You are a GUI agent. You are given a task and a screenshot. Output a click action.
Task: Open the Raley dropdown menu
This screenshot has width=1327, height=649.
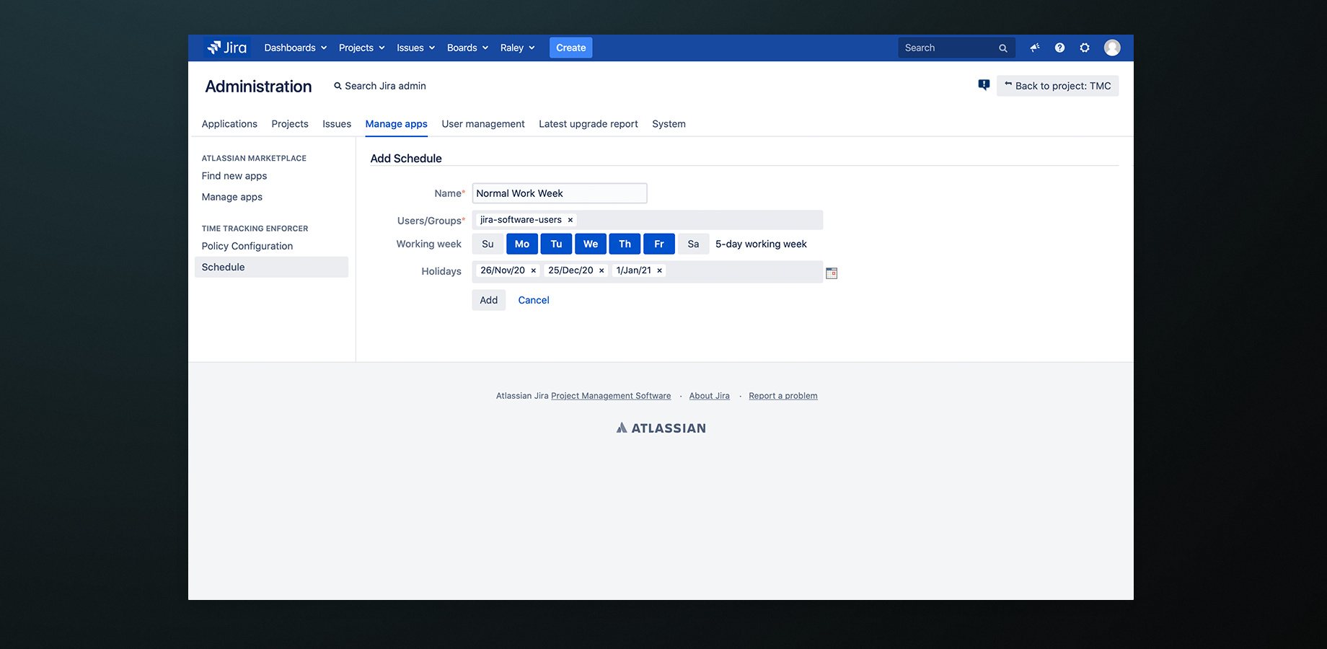click(518, 48)
